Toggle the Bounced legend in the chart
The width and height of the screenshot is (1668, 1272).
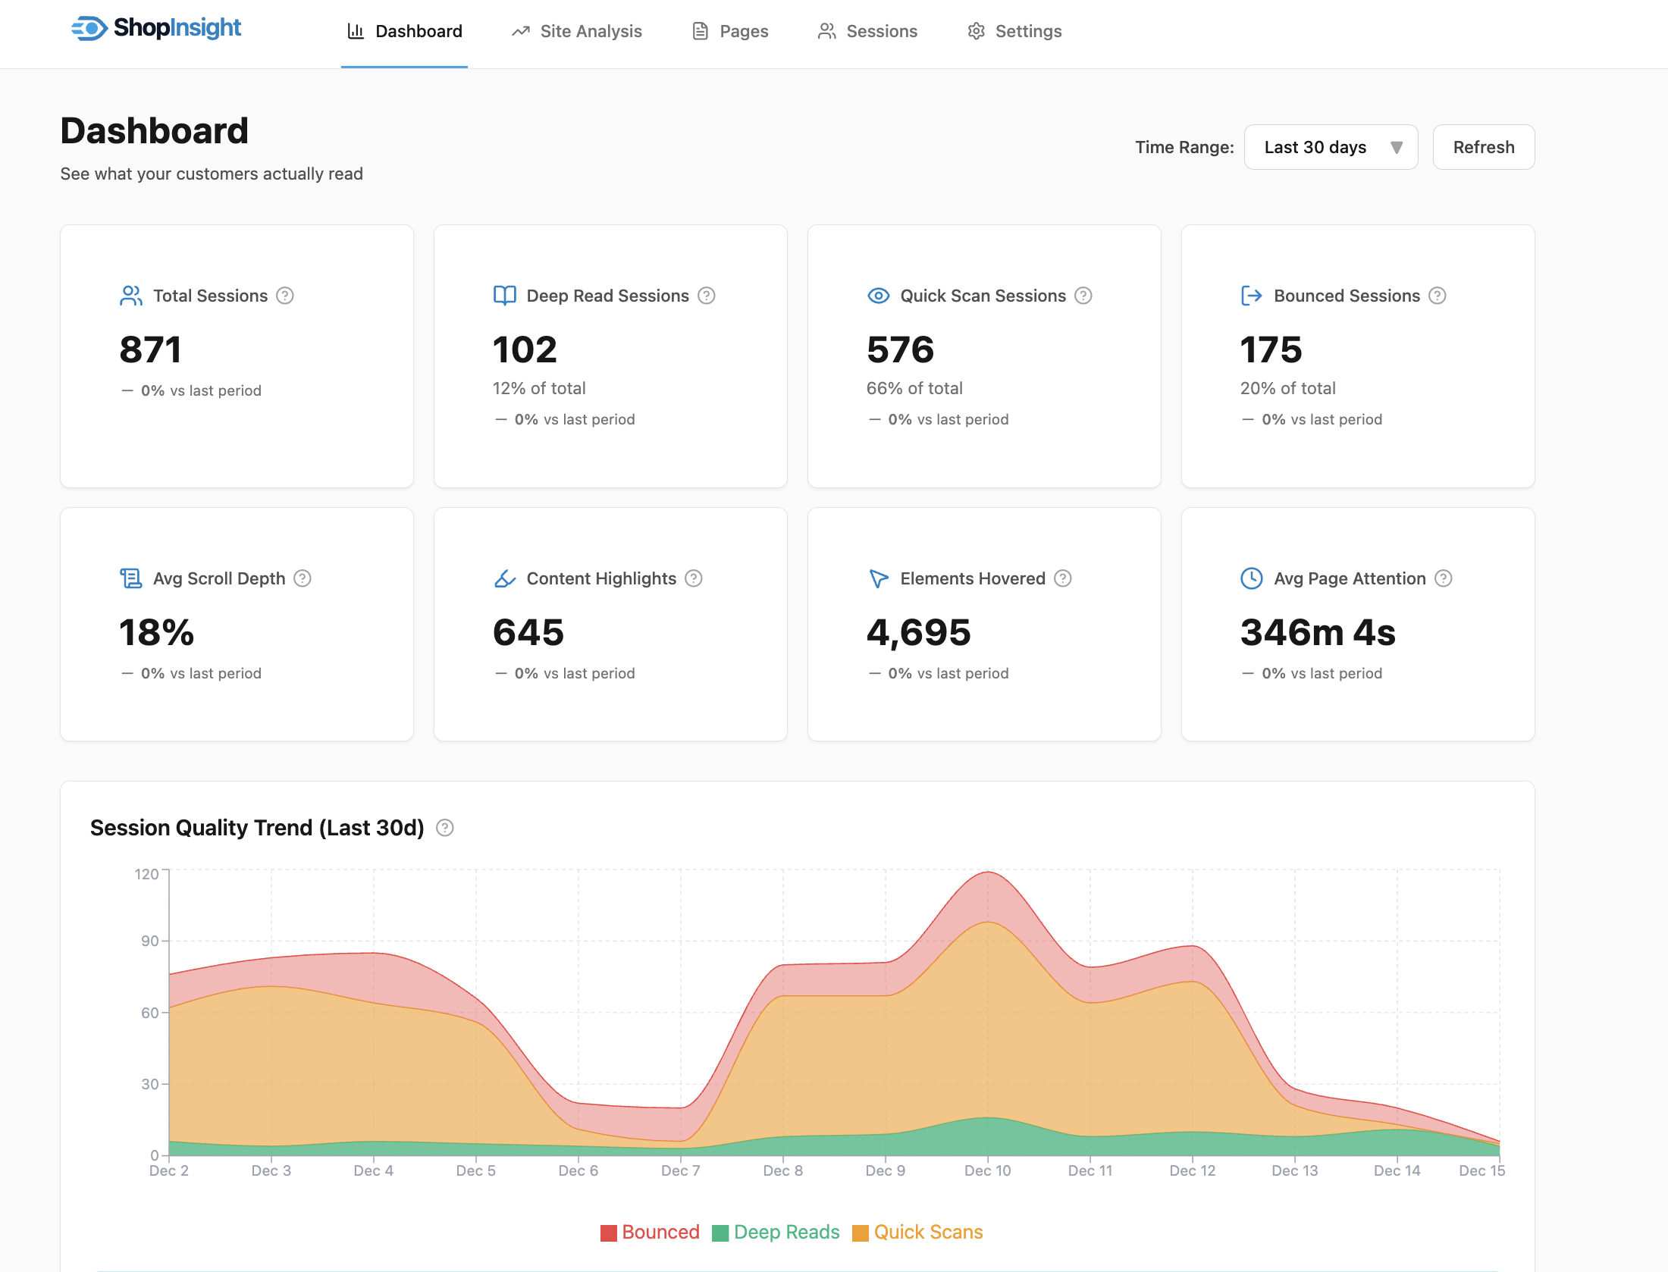651,1232
